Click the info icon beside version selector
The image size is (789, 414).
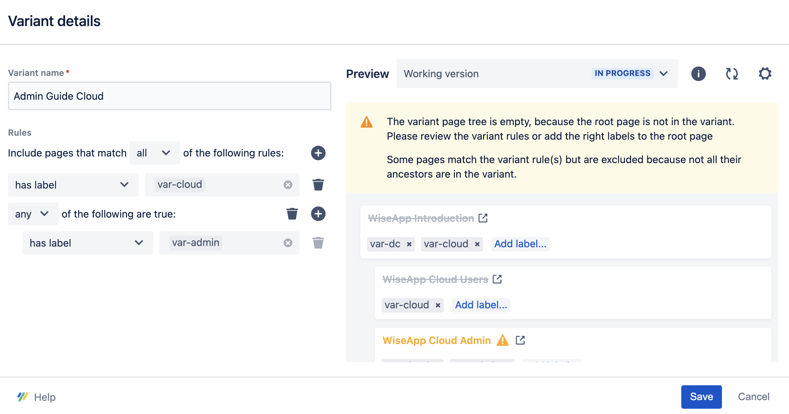pos(698,74)
